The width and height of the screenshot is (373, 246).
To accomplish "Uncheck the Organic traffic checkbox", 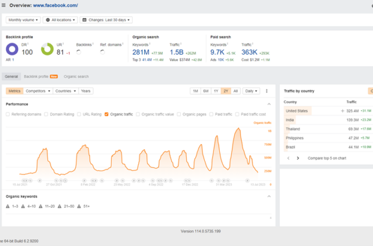I will (x=107, y=114).
